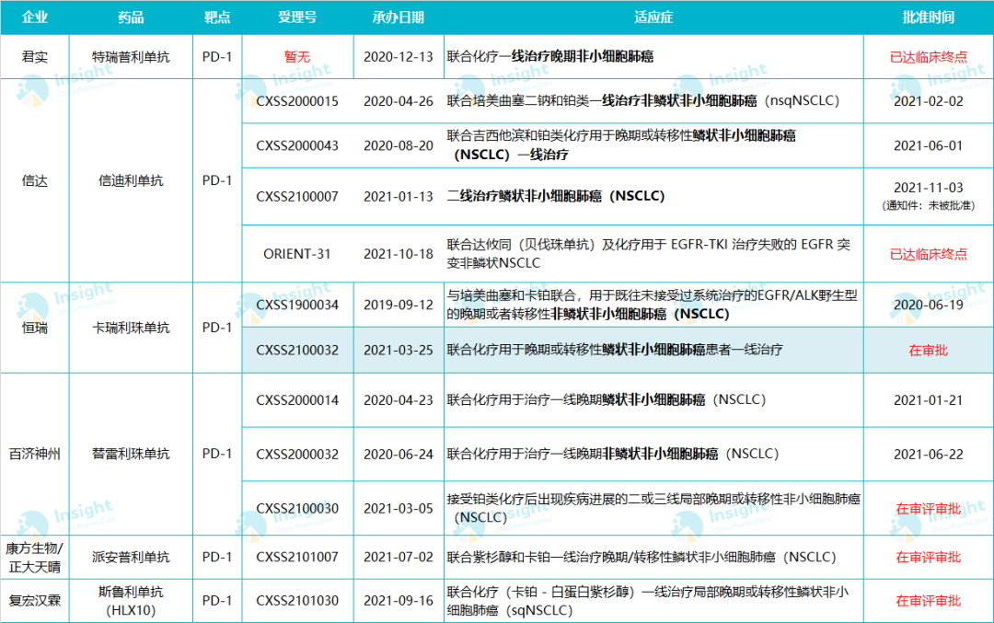Image resolution: width=994 pixels, height=623 pixels.
Task: Click date 2021-03-25
Action: click(399, 350)
